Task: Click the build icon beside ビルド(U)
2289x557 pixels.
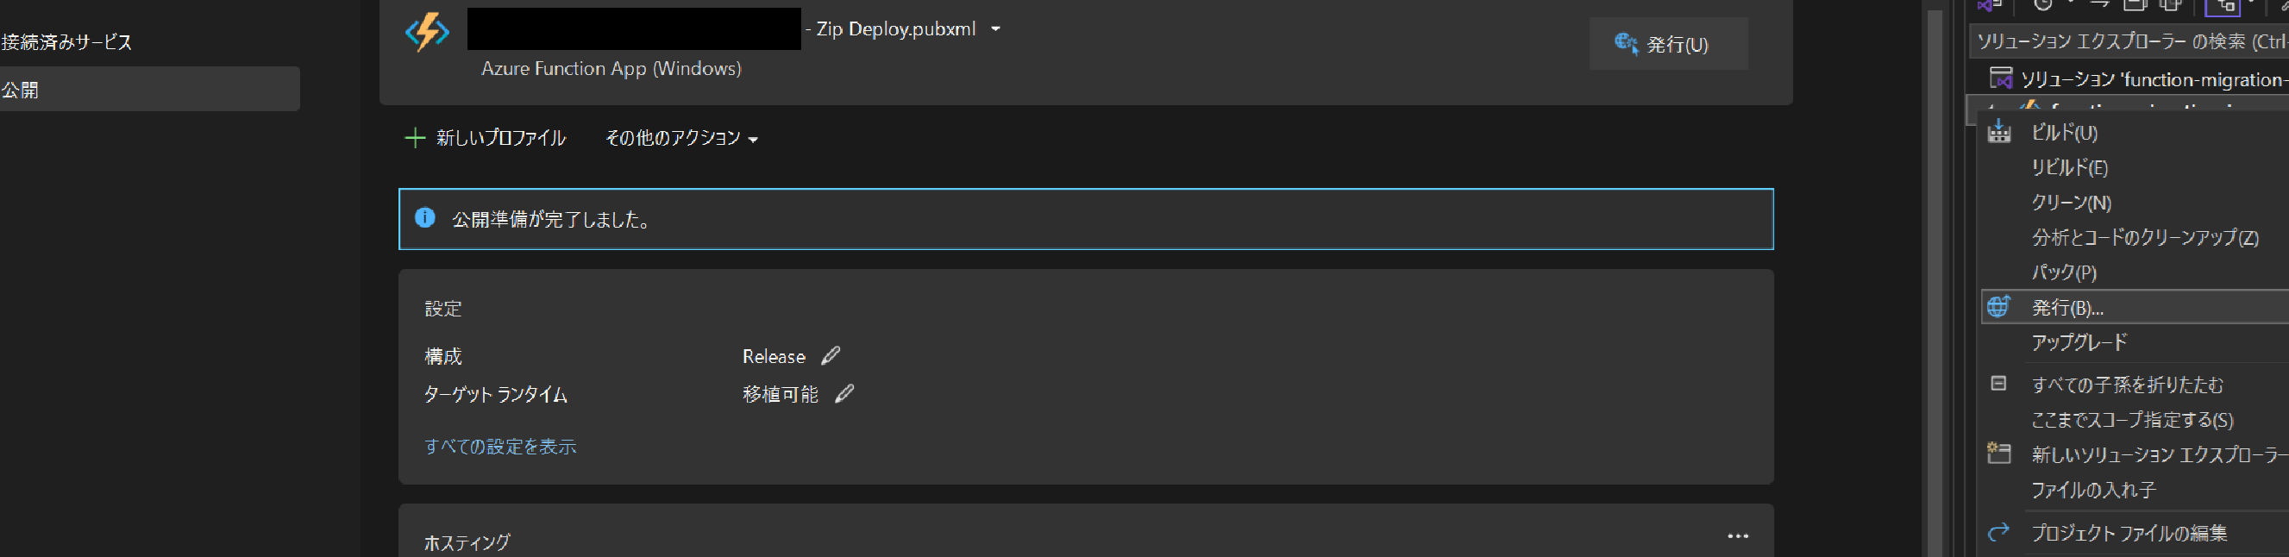Action: pos(1998,133)
